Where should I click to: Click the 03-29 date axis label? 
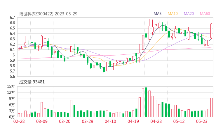[88, 121]
